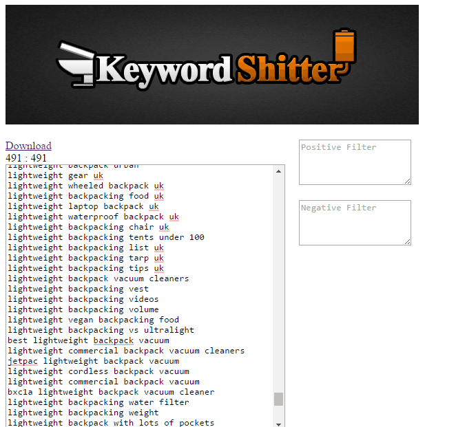
Task: Click 'lightweight backpacking tips uk' line
Action: tap(86, 268)
